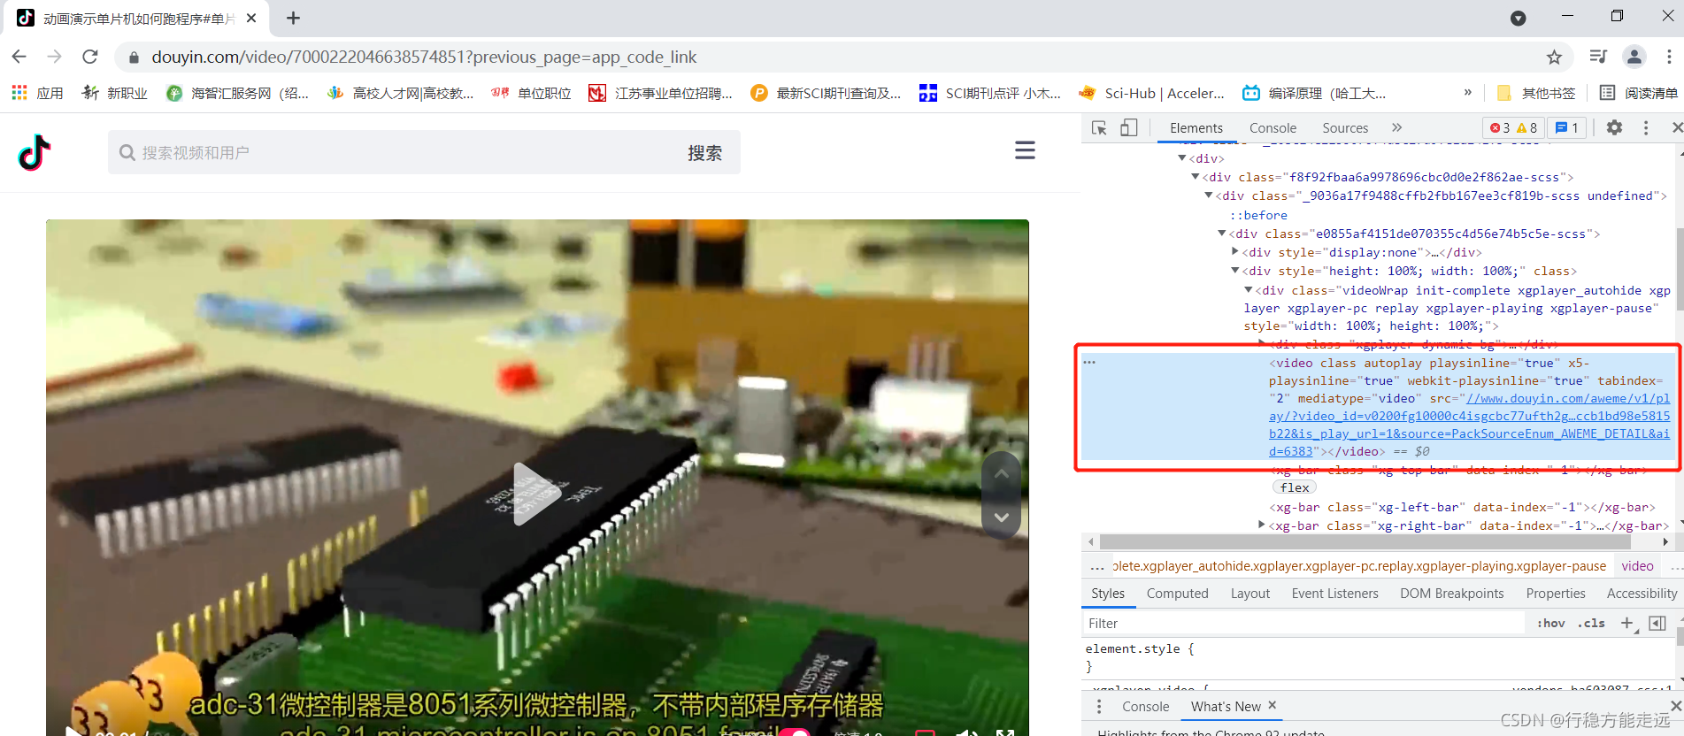Open the Layout tab
Image resolution: width=1684 pixels, height=736 pixels.
1250,594
